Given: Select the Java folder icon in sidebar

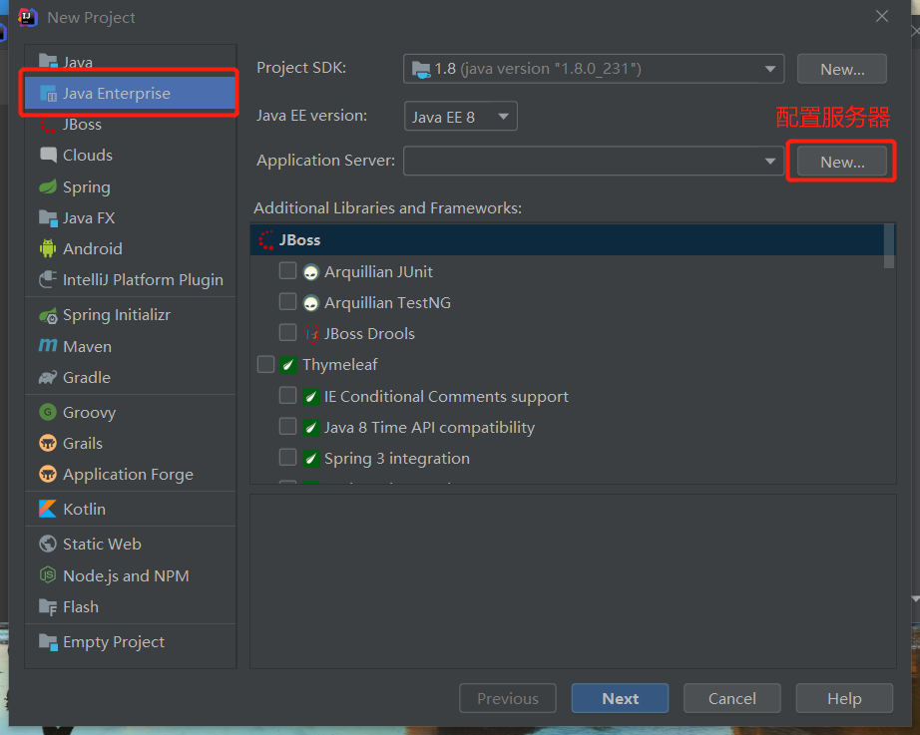Looking at the screenshot, I should click(48, 61).
